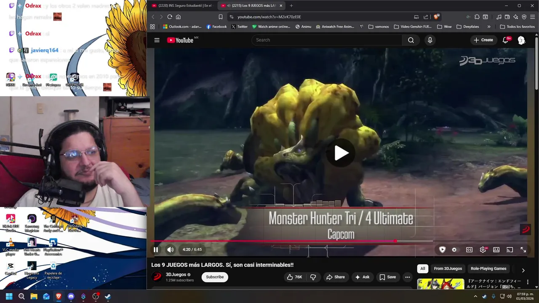The image size is (539, 303).
Task: Open Discord from taskbar
Action: [71, 296]
